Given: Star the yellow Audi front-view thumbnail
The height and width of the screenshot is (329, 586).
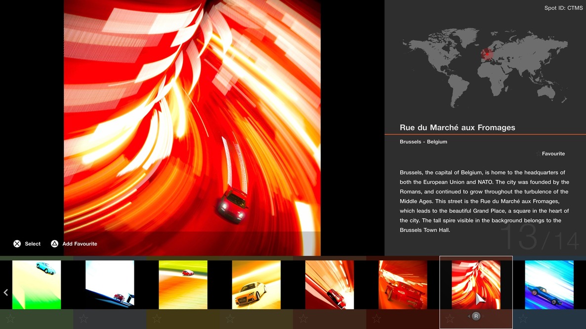Looking at the screenshot, I should tap(230, 319).
